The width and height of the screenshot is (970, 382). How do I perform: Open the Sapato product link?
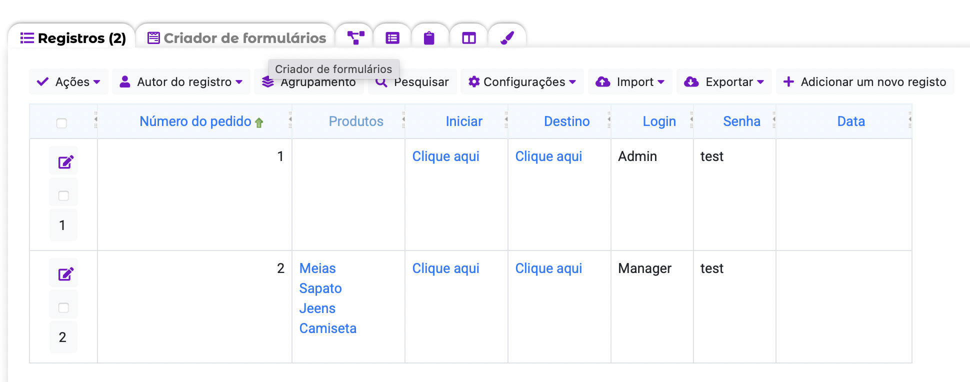320,288
